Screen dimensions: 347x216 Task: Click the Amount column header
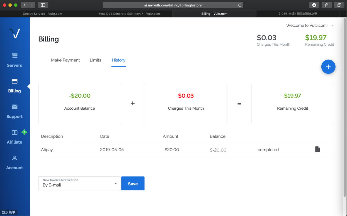point(170,136)
